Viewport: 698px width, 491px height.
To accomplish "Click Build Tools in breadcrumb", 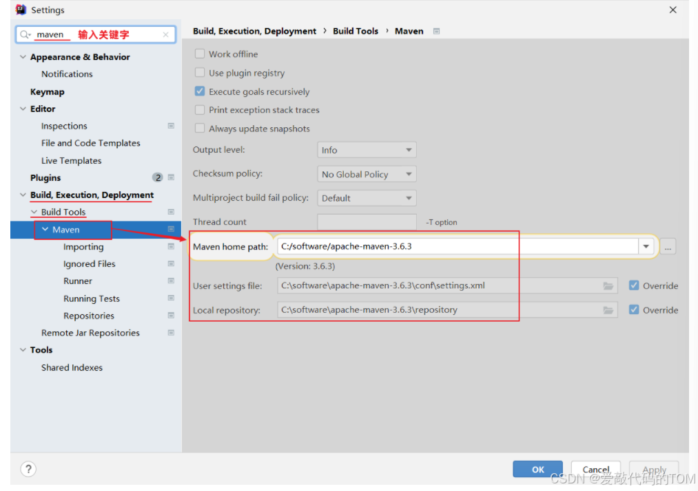I will click(356, 31).
